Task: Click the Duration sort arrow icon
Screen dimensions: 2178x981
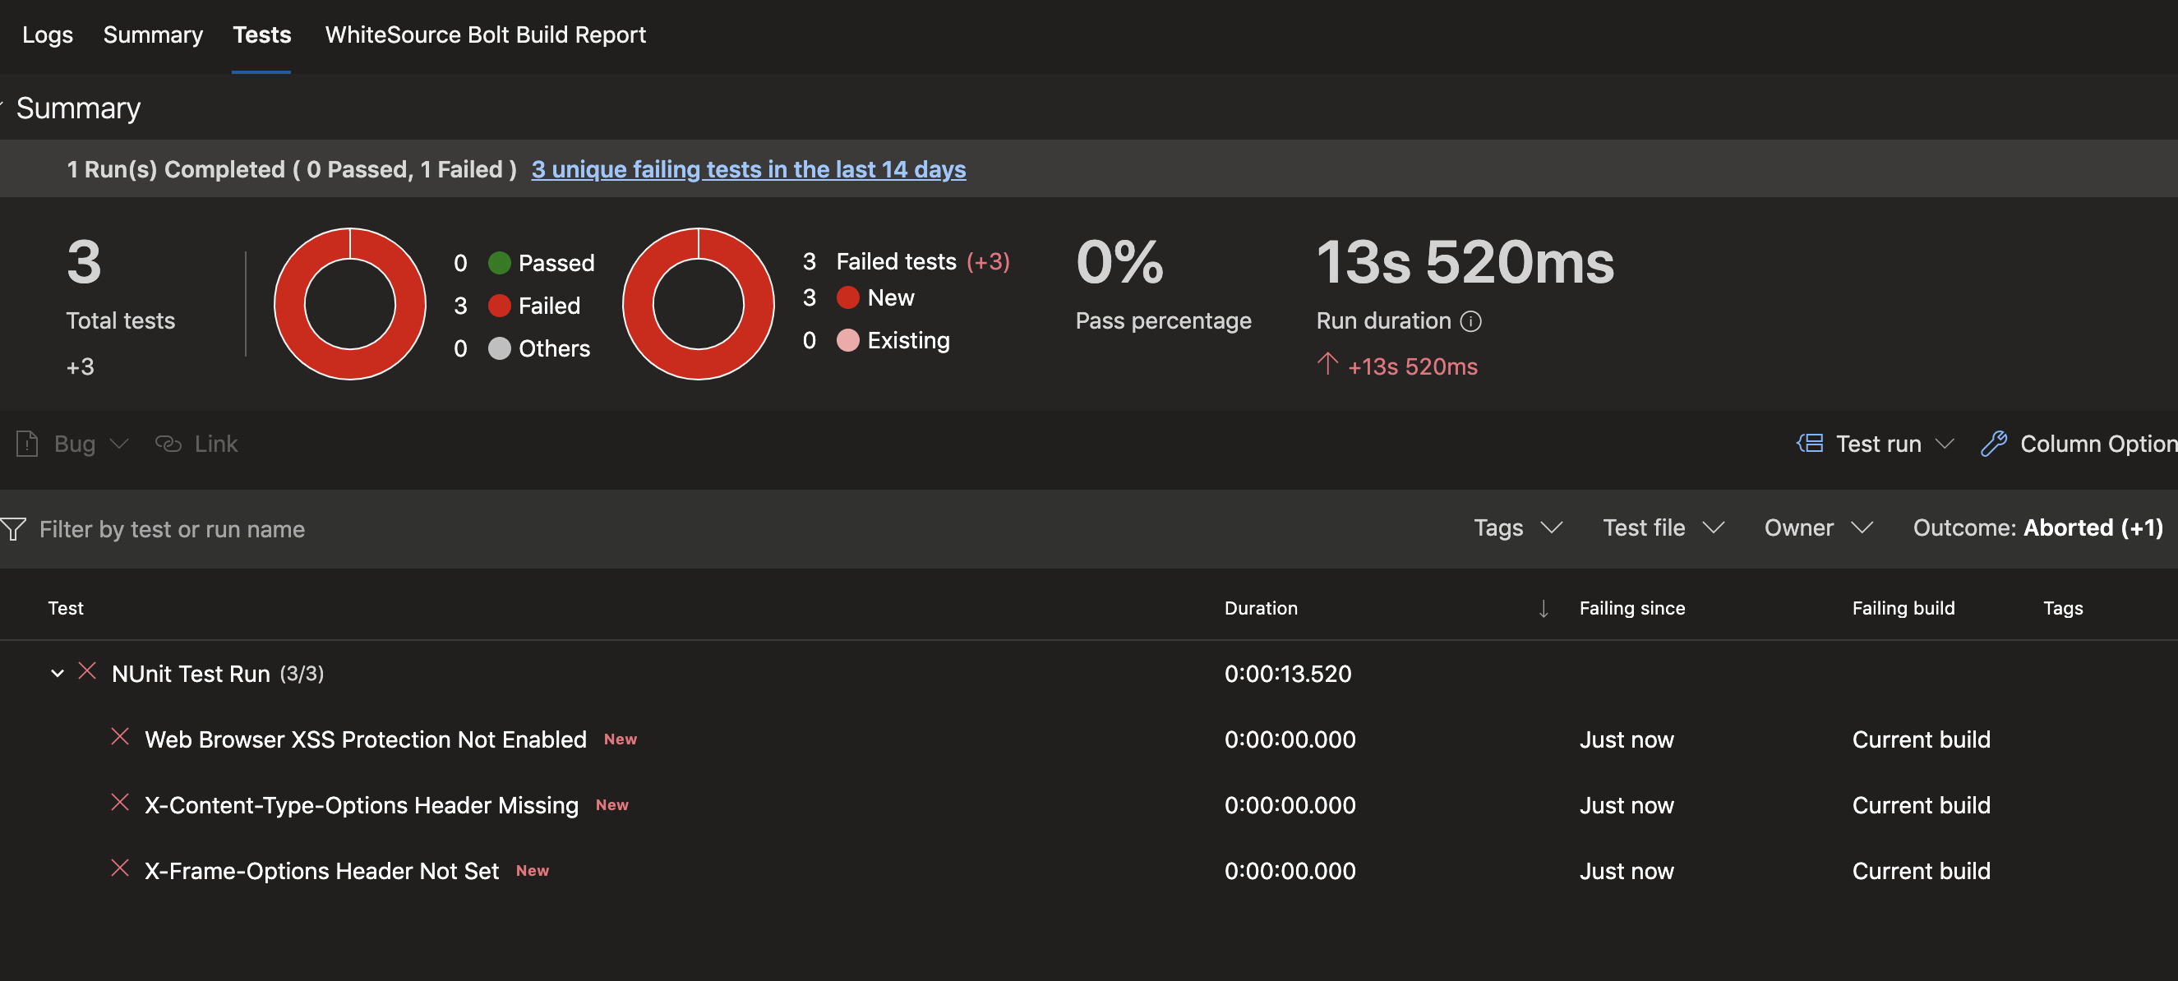Action: 1543,608
